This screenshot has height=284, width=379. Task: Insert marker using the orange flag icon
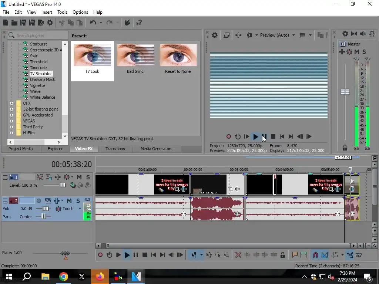295,255
